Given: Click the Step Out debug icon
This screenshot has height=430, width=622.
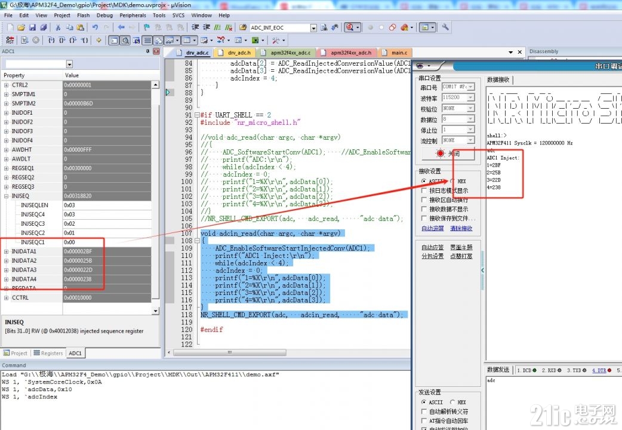Looking at the screenshot, I should (73, 40).
